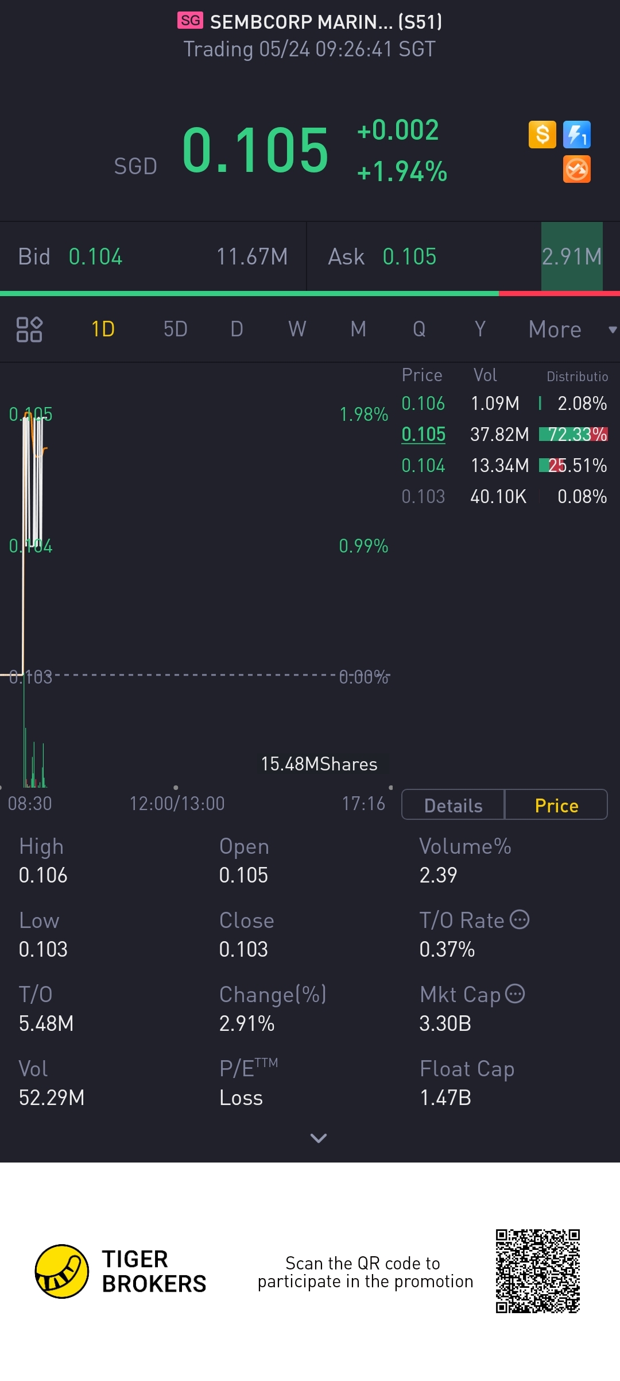
Task: Tap the 25.51% distribution bar
Action: coord(573,466)
